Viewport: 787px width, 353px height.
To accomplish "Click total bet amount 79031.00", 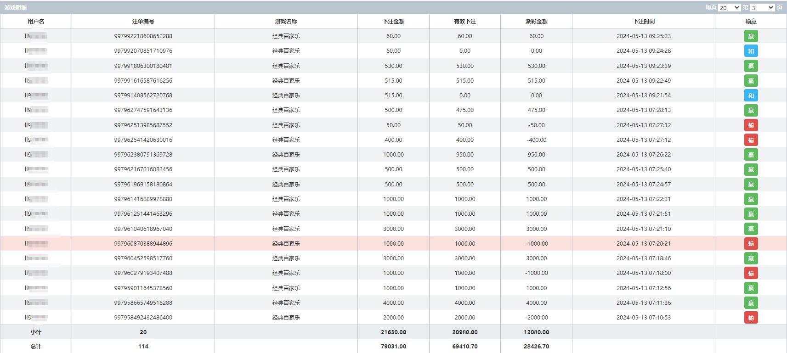I will point(393,347).
